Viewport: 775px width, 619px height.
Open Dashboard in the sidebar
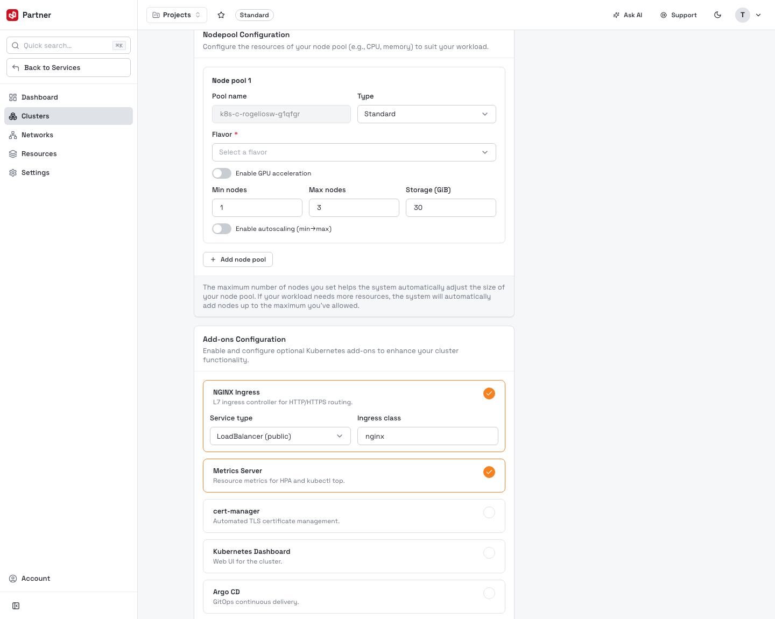(x=68, y=97)
